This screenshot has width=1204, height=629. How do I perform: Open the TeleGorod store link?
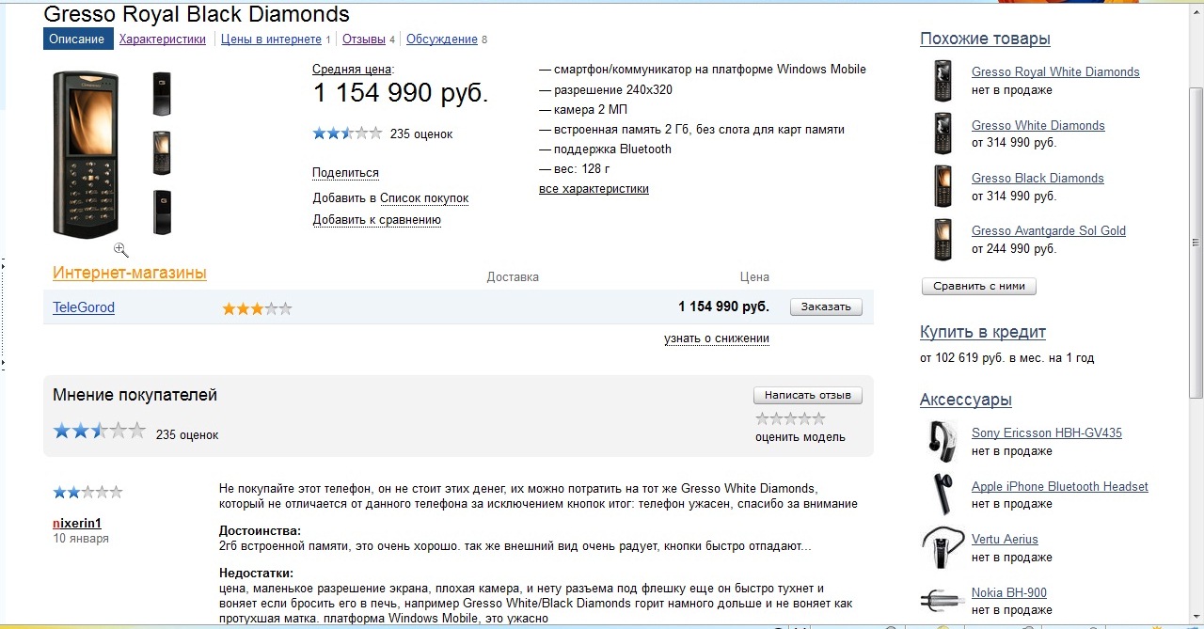tap(84, 307)
